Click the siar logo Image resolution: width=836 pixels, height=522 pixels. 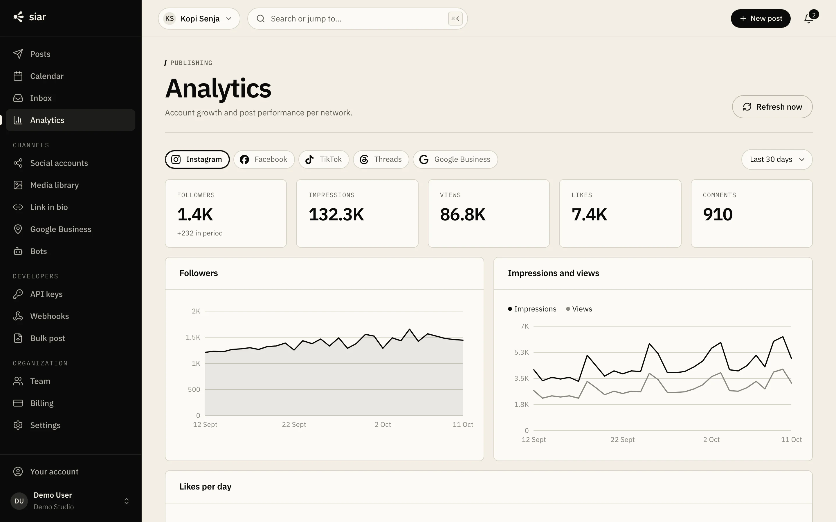30,17
